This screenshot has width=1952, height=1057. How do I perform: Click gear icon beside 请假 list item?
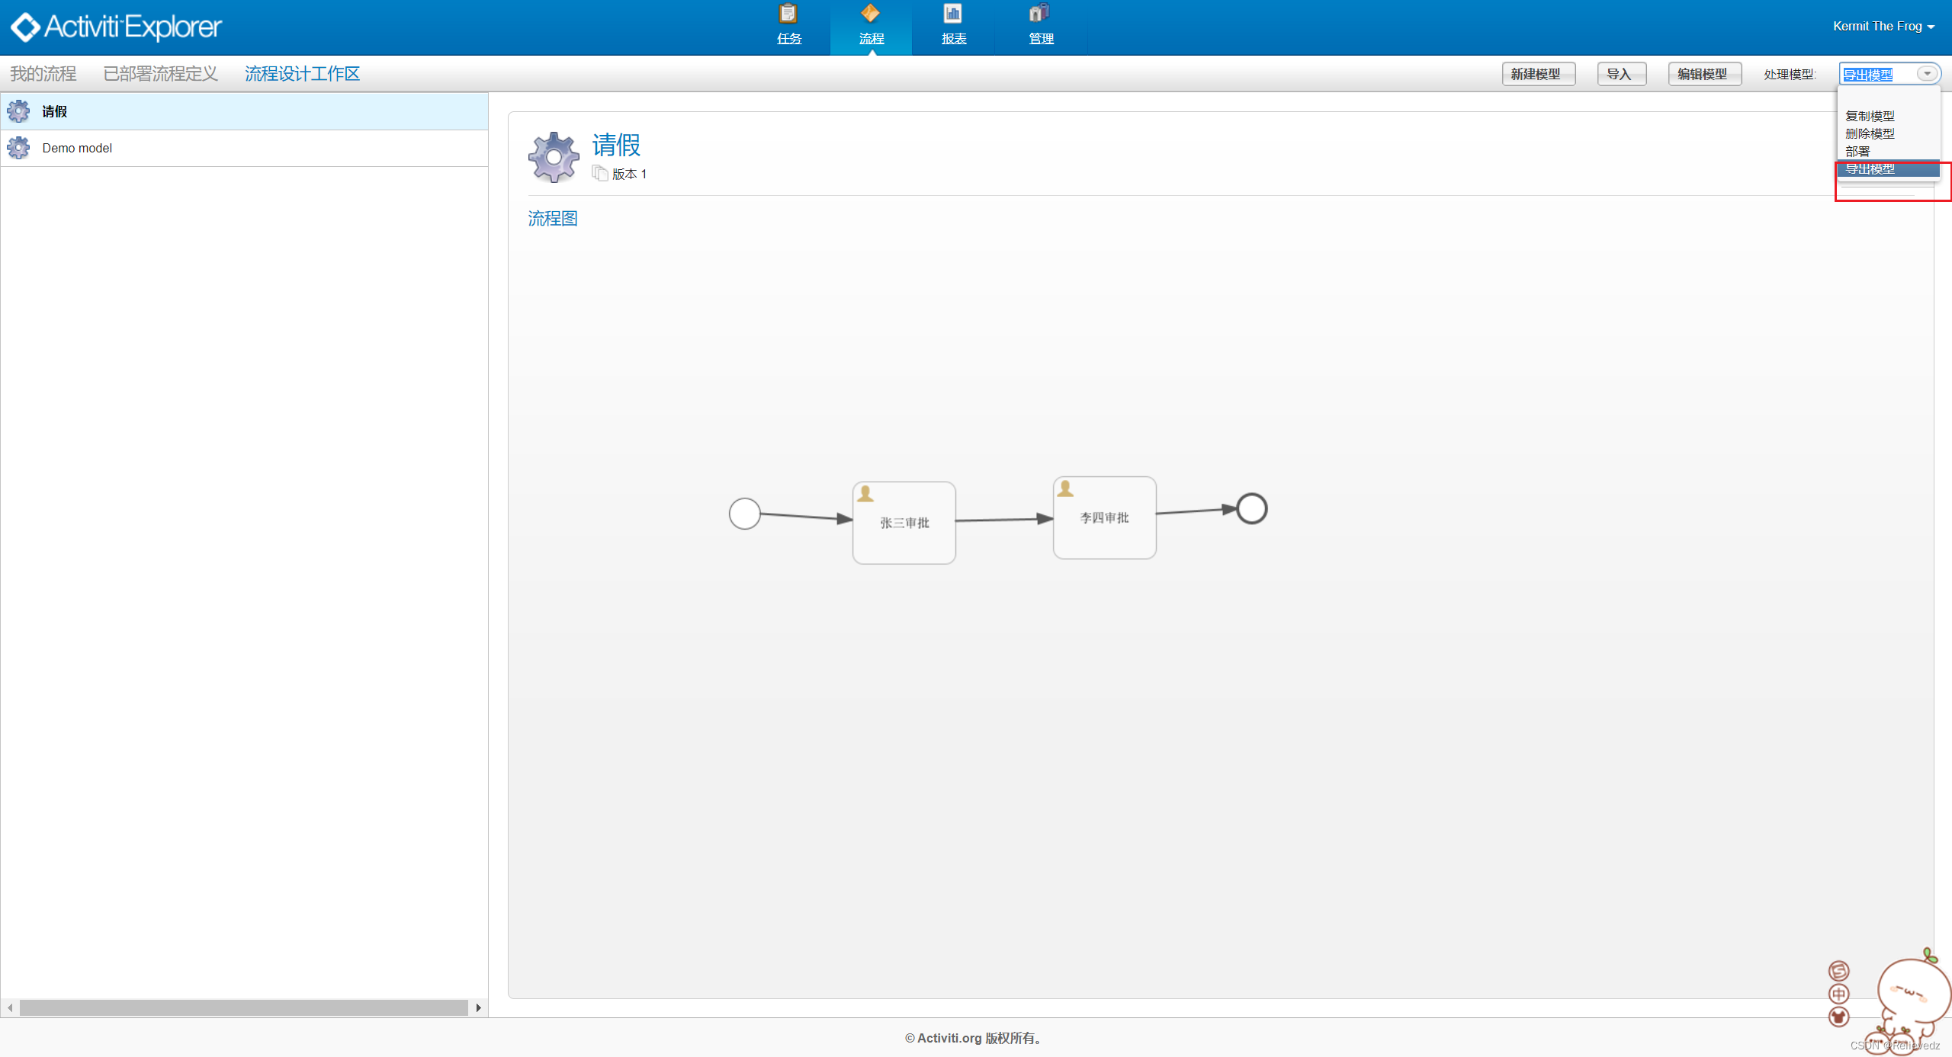click(19, 111)
